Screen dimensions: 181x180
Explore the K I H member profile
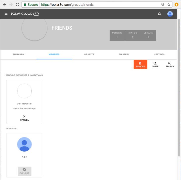[x=25, y=171]
